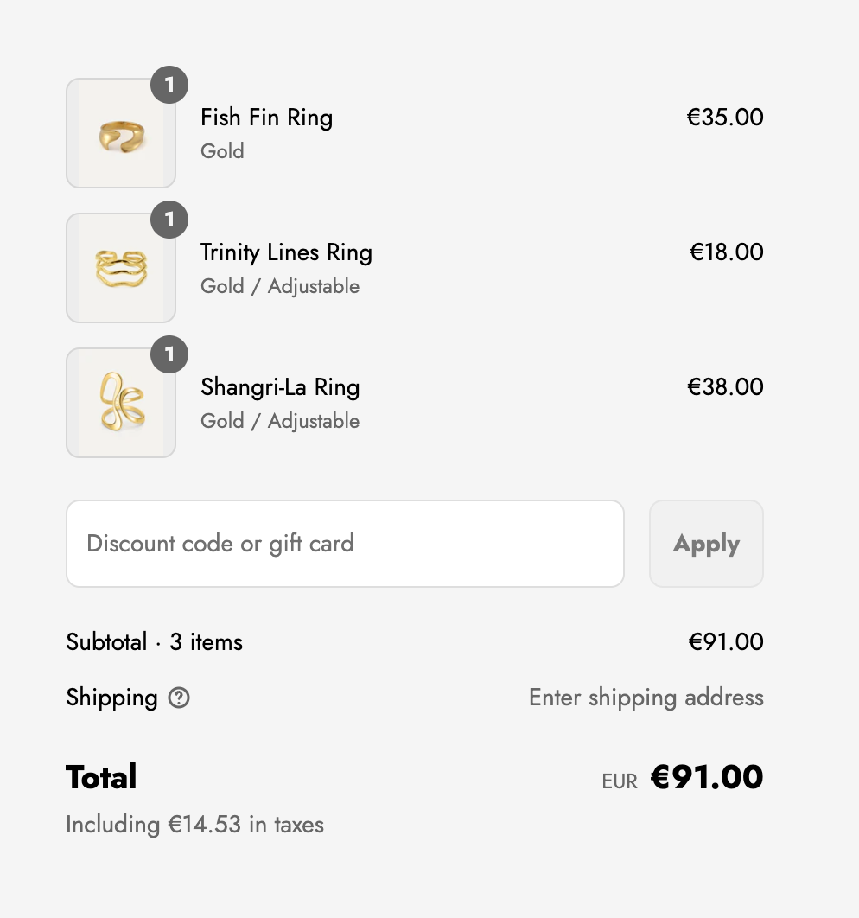Click the Shangri-La Ring thumbnail
Image resolution: width=859 pixels, height=918 pixels.
121,403
